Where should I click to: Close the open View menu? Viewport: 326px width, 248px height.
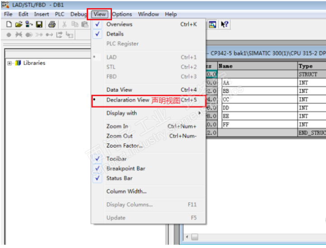(x=100, y=14)
